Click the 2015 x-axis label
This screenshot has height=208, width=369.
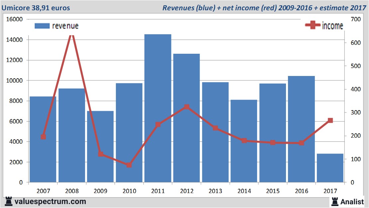tap(273, 191)
